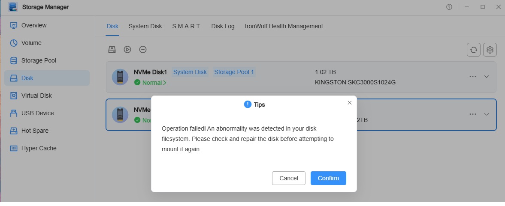The height and width of the screenshot is (206, 505).
Task: Open NVMe Disk1 more options menu
Action: (473, 77)
